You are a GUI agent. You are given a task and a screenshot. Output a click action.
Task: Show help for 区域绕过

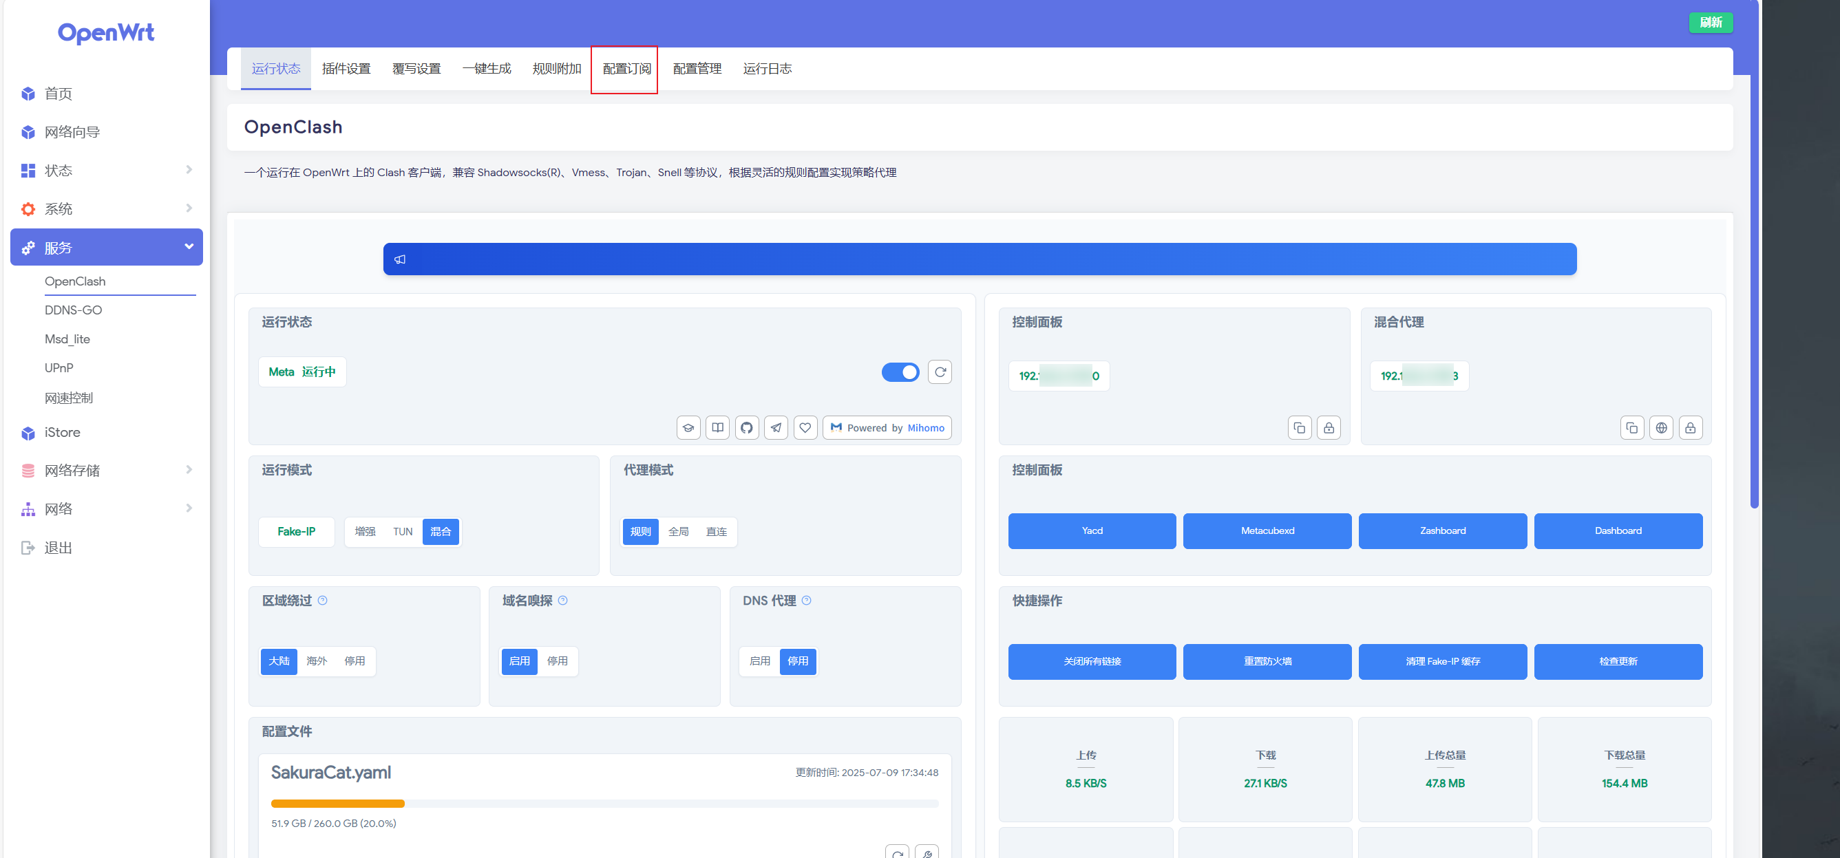[x=323, y=600]
